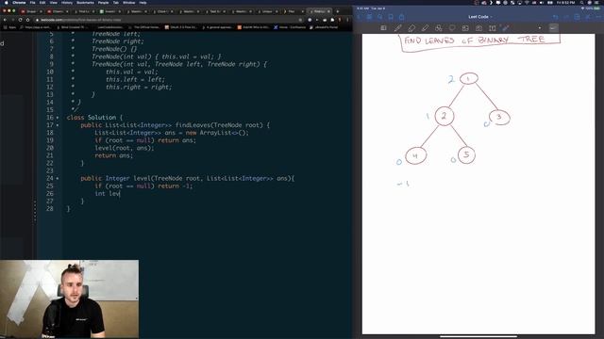604x339 pixels.
Task: Click Chrome's back navigation arrow
Action: coord(5,20)
